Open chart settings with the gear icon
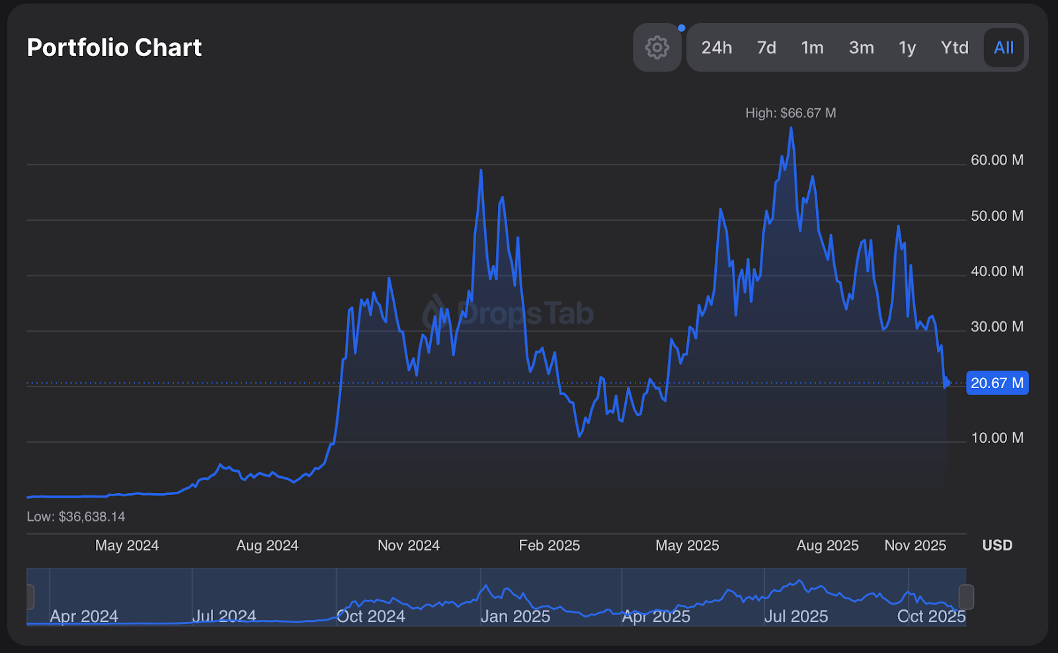 (x=657, y=48)
